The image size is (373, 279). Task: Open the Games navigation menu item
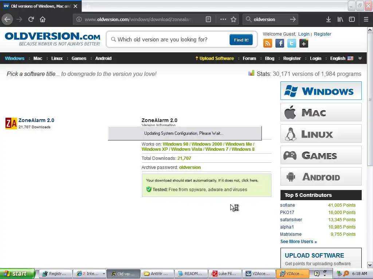tap(79, 58)
